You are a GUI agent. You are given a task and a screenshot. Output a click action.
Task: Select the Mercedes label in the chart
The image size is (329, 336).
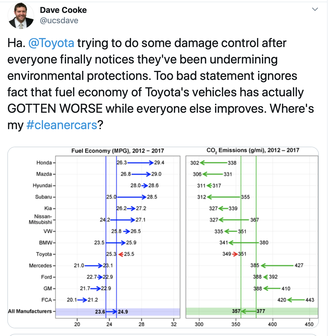tap(41, 265)
